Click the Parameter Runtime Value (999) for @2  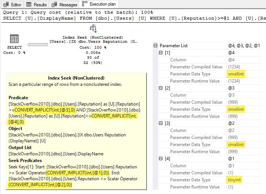(233, 152)
